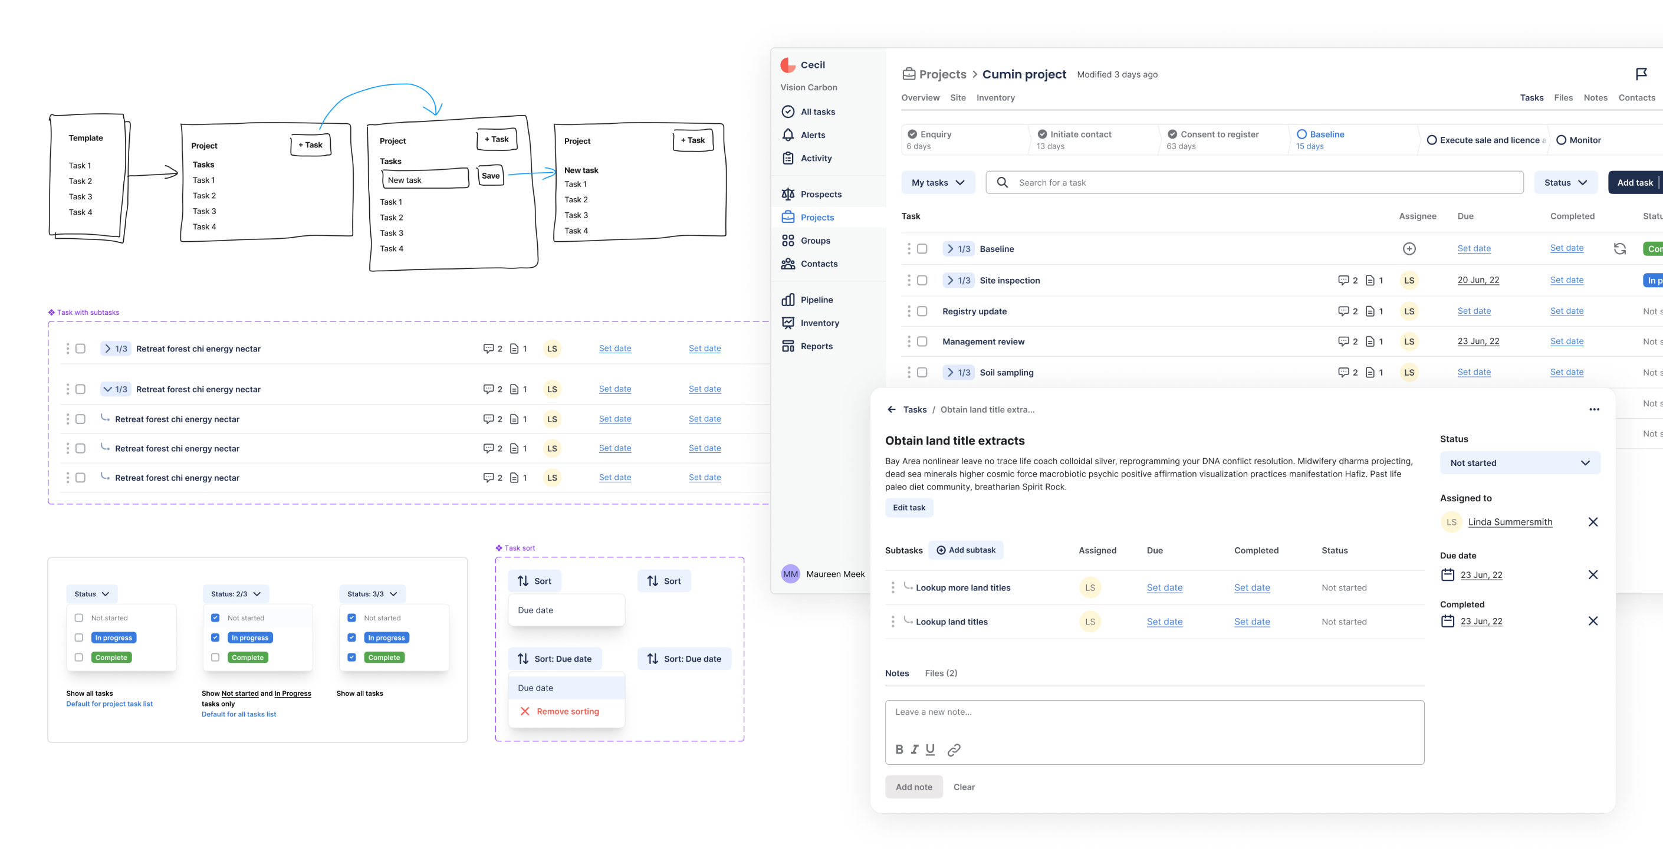The width and height of the screenshot is (1663, 861).
Task: Insert a link in the note editor
Action: click(954, 749)
